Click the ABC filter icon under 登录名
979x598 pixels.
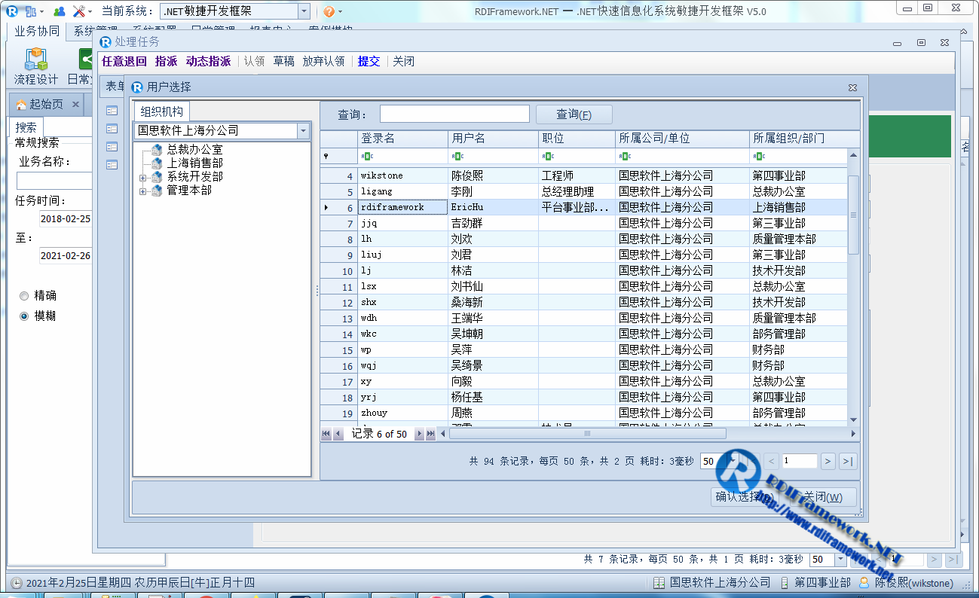pos(367,157)
